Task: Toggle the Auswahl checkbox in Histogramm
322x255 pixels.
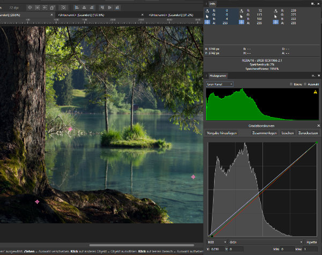Action: (x=305, y=84)
